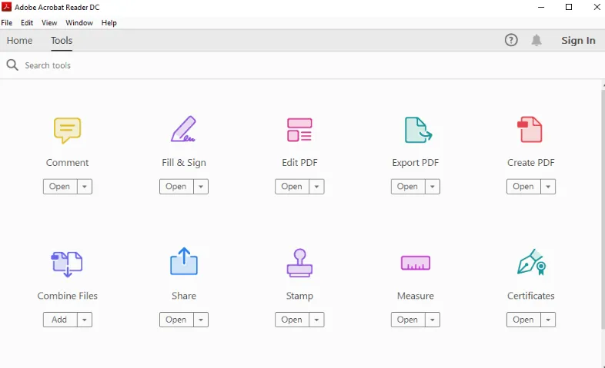
Task: Expand the dropdown arrow next to Comment Open
Action: pos(85,187)
